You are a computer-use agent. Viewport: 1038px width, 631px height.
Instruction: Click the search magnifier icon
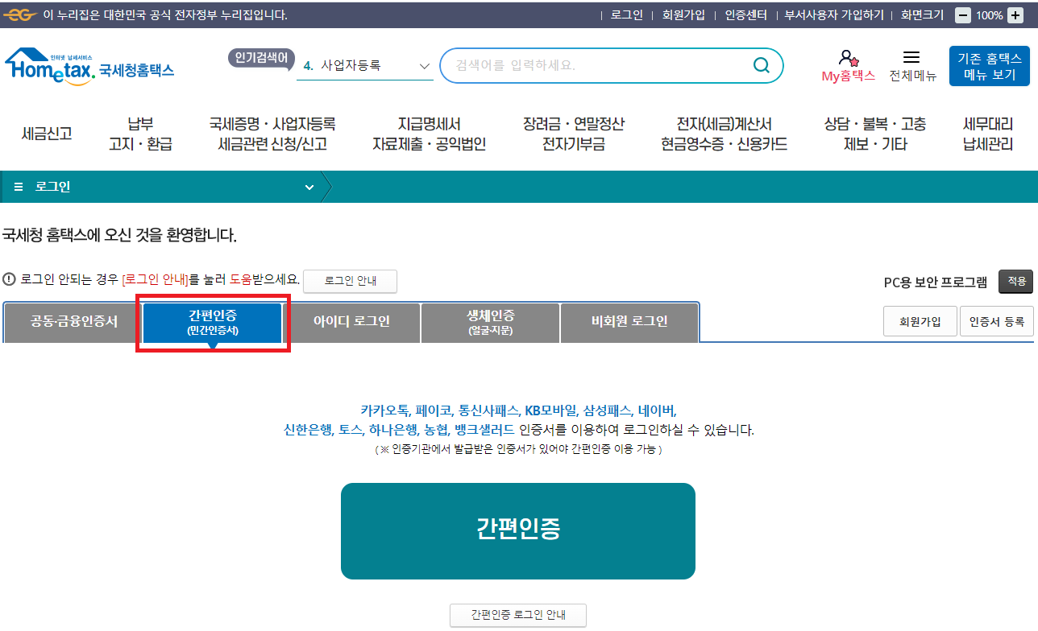[x=760, y=65]
